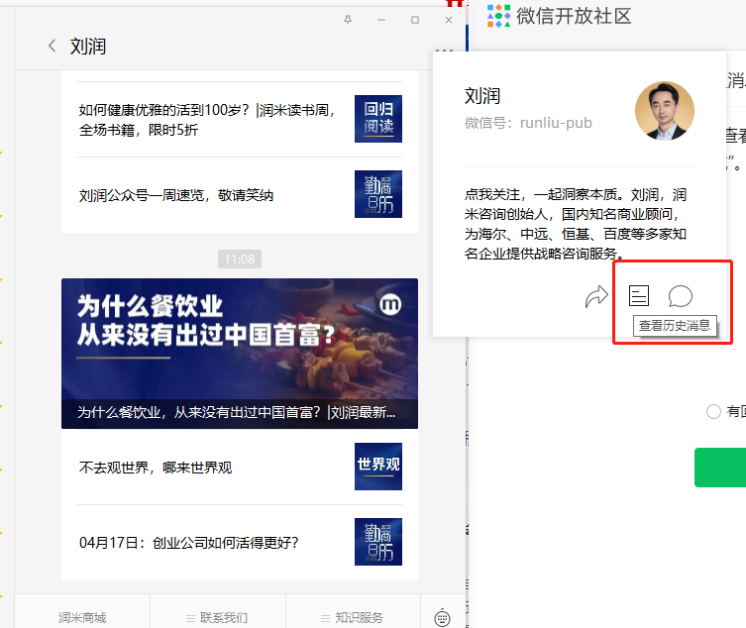Click 刘润's profile avatar photo

665,111
